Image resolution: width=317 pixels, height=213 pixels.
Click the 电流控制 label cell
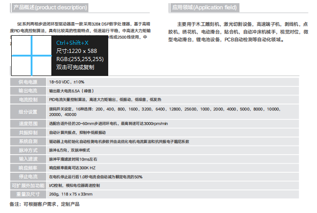[28, 99]
